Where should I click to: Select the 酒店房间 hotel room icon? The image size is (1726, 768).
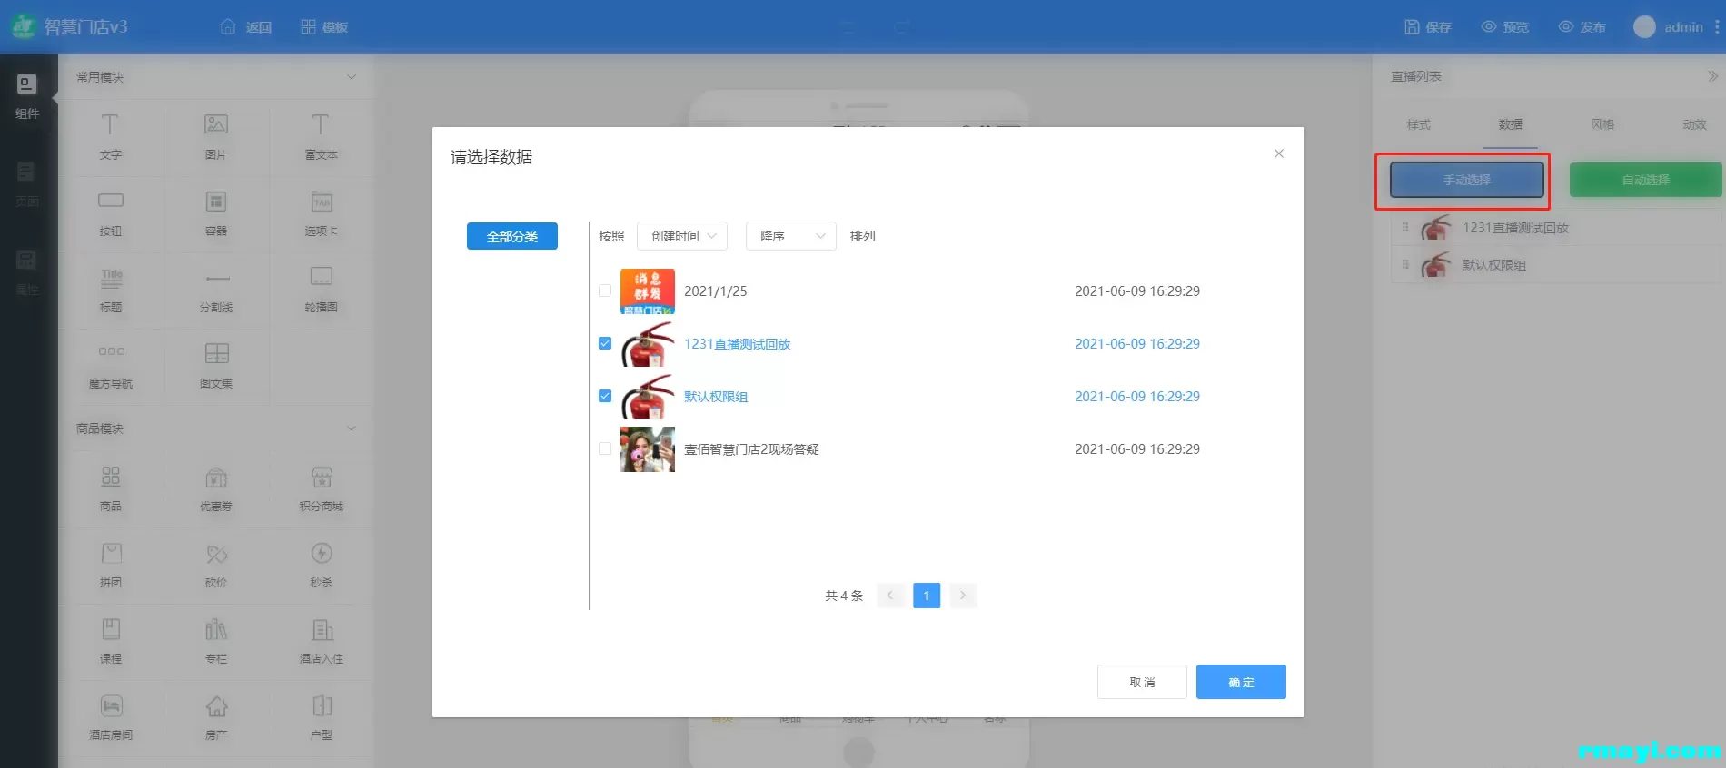112,705
